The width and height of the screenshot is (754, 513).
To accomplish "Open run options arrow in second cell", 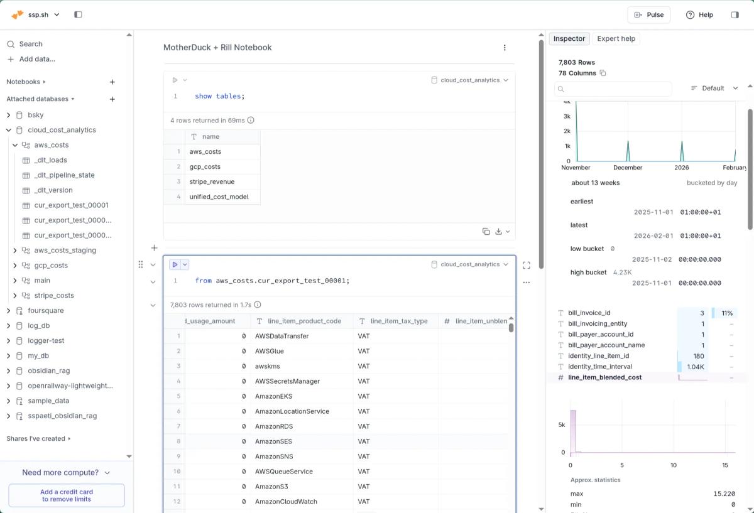I will point(185,265).
